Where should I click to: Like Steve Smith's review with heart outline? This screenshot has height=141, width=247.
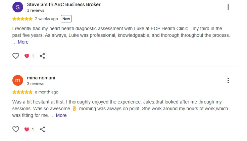[x=16, y=56]
